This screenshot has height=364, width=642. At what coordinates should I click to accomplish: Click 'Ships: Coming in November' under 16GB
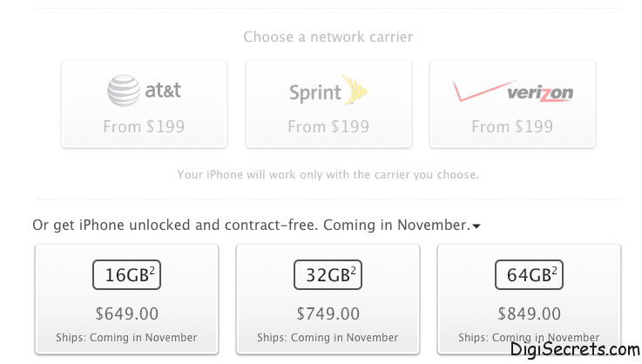(126, 337)
